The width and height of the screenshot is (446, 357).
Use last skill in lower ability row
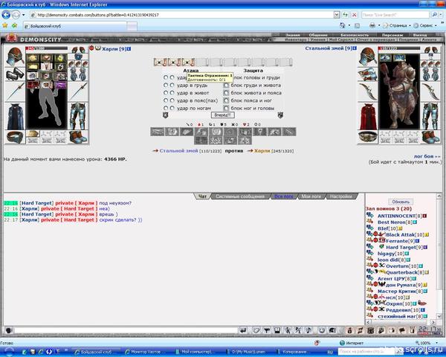(245, 140)
